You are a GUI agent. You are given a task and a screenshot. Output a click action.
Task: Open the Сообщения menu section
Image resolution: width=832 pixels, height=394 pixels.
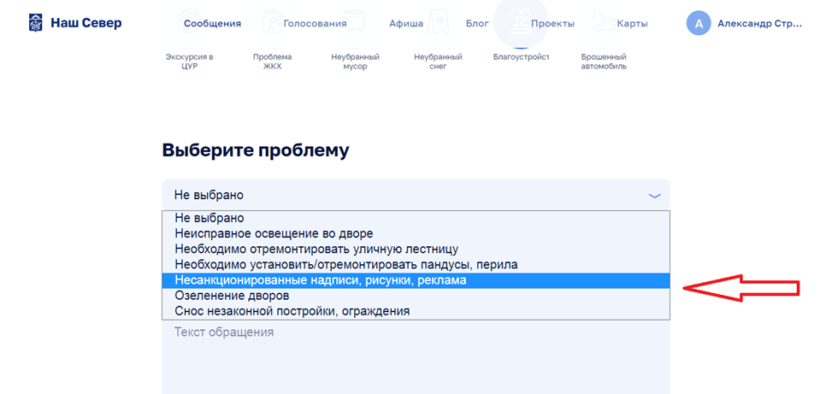pos(212,23)
